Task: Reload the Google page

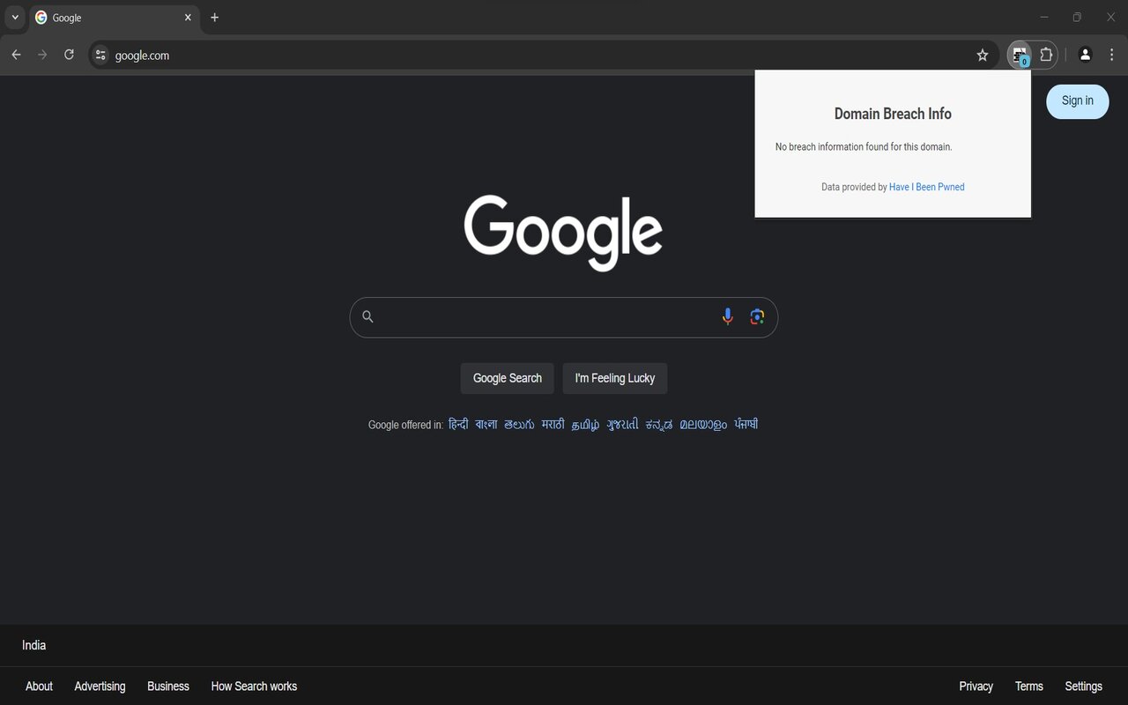Action: (x=69, y=55)
